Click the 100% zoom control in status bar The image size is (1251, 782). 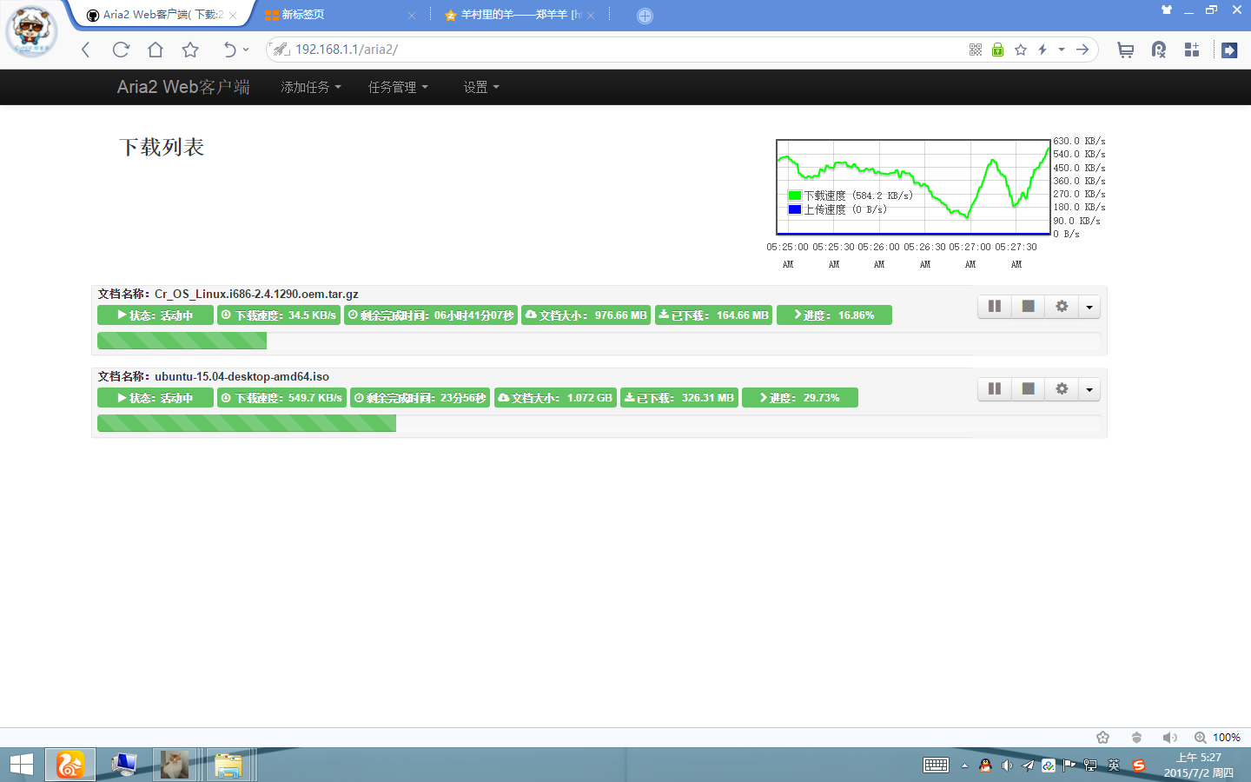coord(1217,738)
